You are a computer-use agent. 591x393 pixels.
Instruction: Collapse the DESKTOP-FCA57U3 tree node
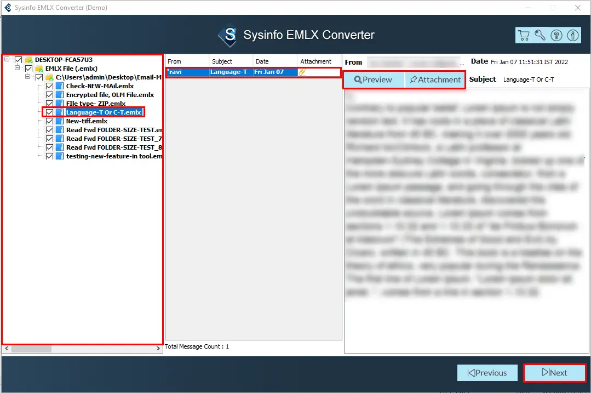[7, 59]
